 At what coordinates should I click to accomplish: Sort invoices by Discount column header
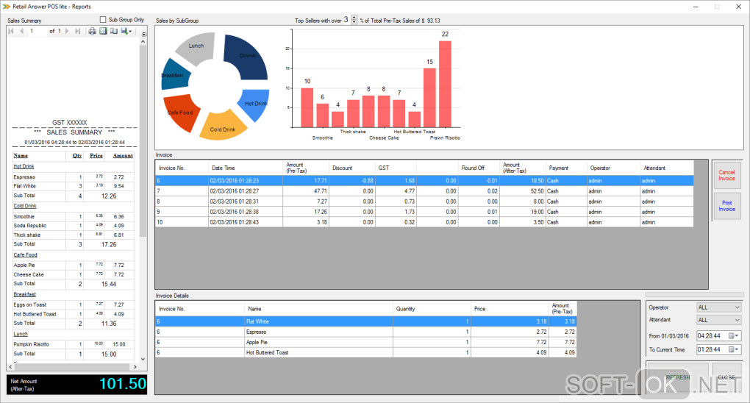pos(352,168)
